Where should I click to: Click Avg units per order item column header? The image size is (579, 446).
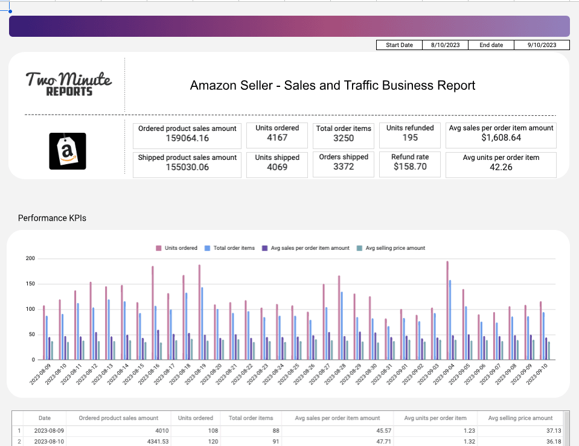point(435,418)
